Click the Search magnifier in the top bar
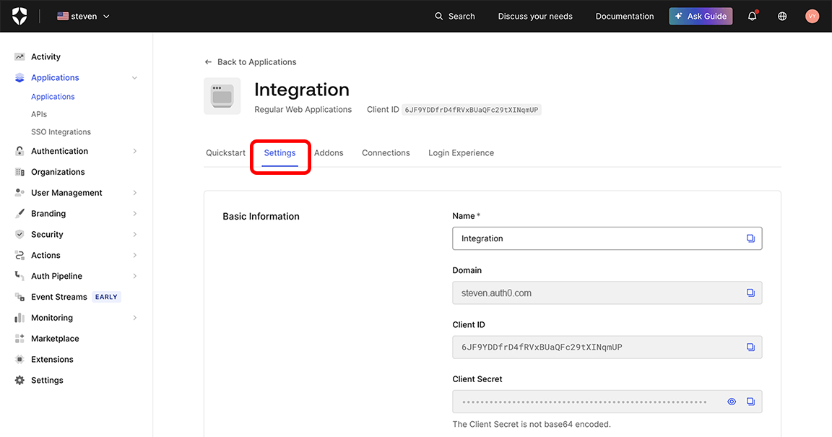Screen dimensions: 832x437 438,16
